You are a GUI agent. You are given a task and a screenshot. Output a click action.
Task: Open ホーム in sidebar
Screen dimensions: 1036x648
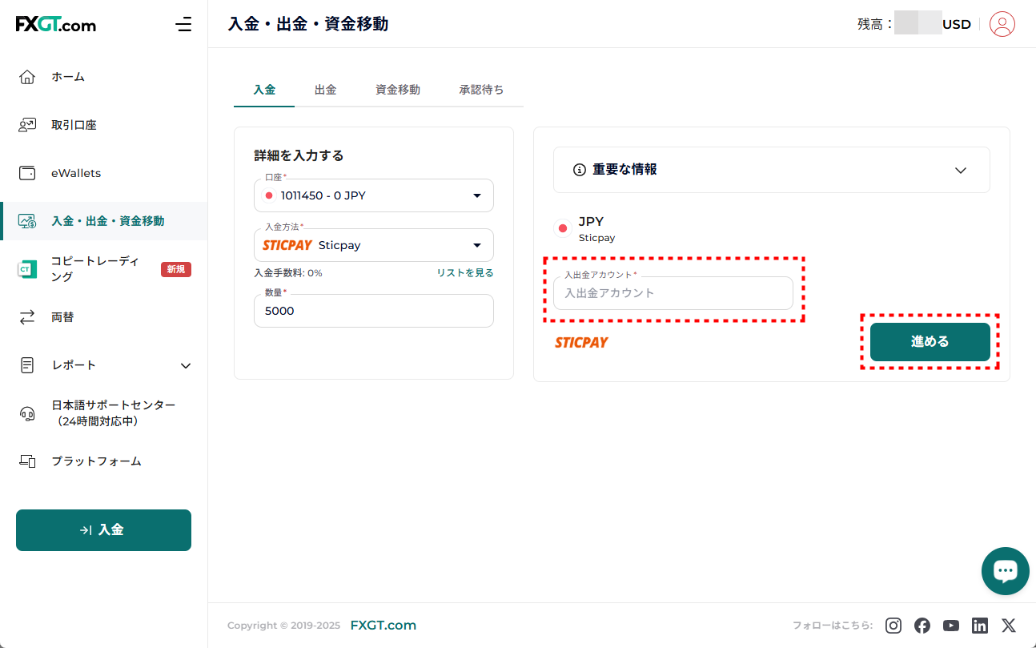point(68,77)
